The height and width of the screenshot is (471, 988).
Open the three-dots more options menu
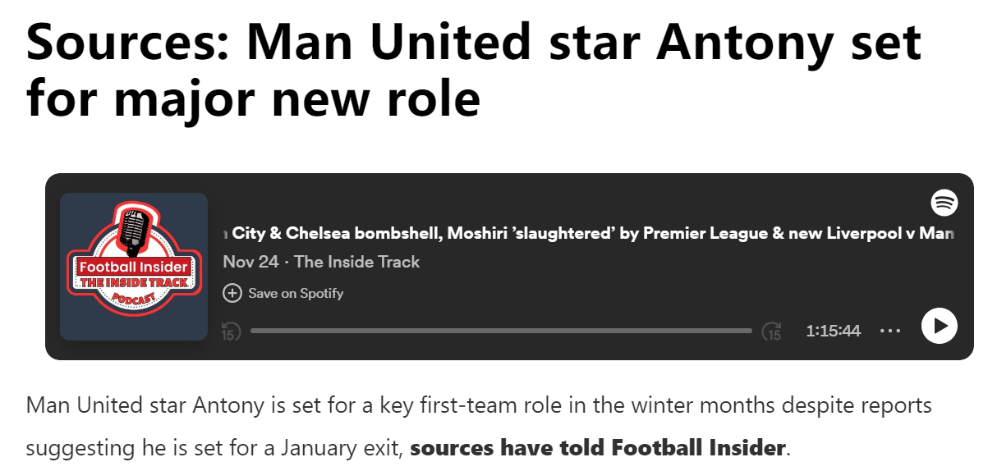point(890,331)
